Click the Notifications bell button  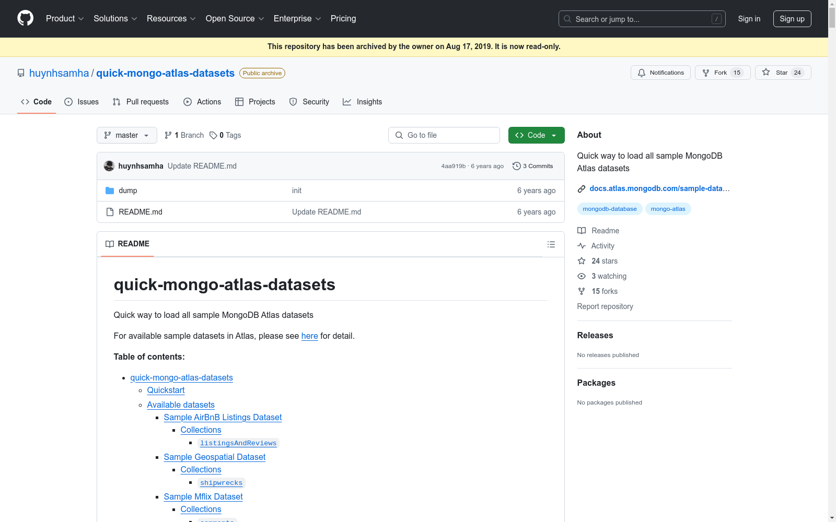[x=660, y=73]
